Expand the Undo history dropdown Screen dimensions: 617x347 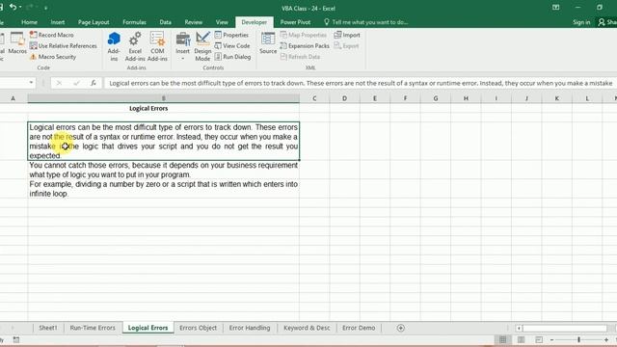click(20, 8)
